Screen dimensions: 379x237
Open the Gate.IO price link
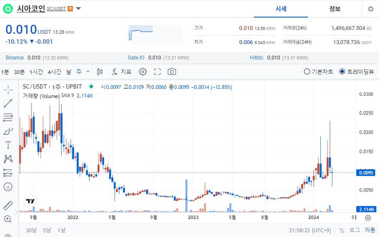tap(136, 58)
